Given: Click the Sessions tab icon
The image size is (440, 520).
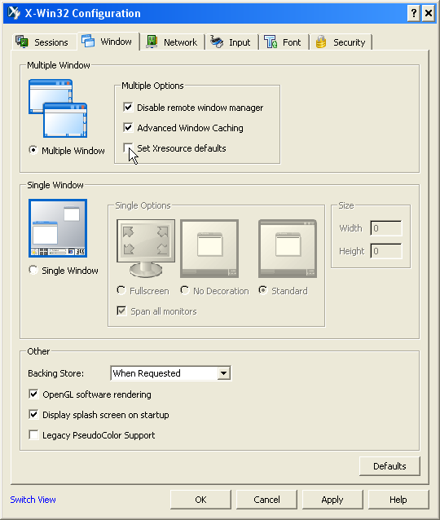Looking at the screenshot, I should click(x=22, y=42).
